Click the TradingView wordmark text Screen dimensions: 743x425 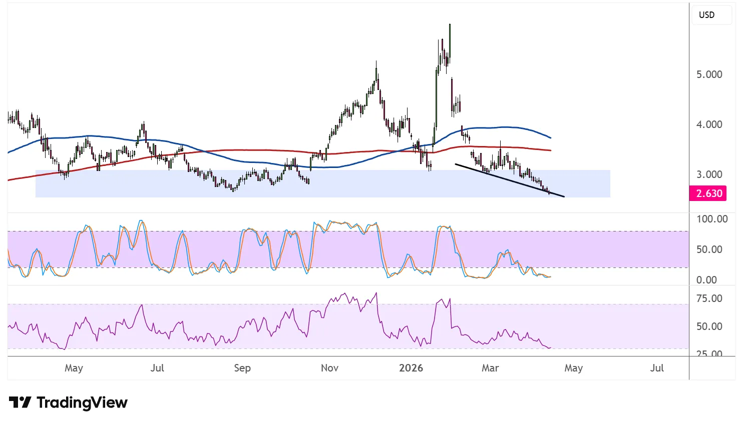coord(82,402)
